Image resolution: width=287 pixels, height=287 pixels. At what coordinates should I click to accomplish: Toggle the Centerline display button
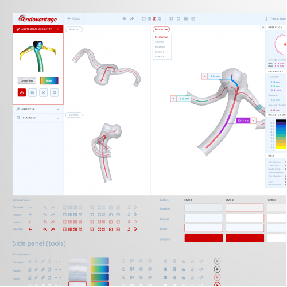27,81
